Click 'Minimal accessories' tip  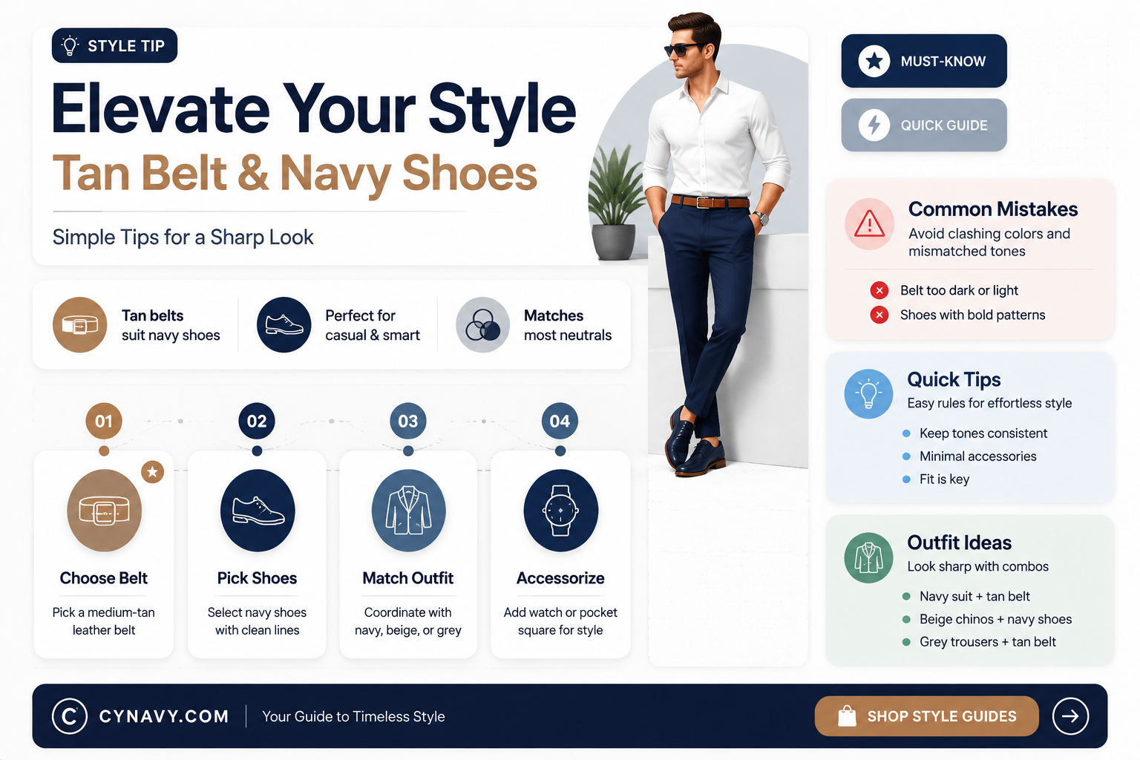click(x=978, y=456)
